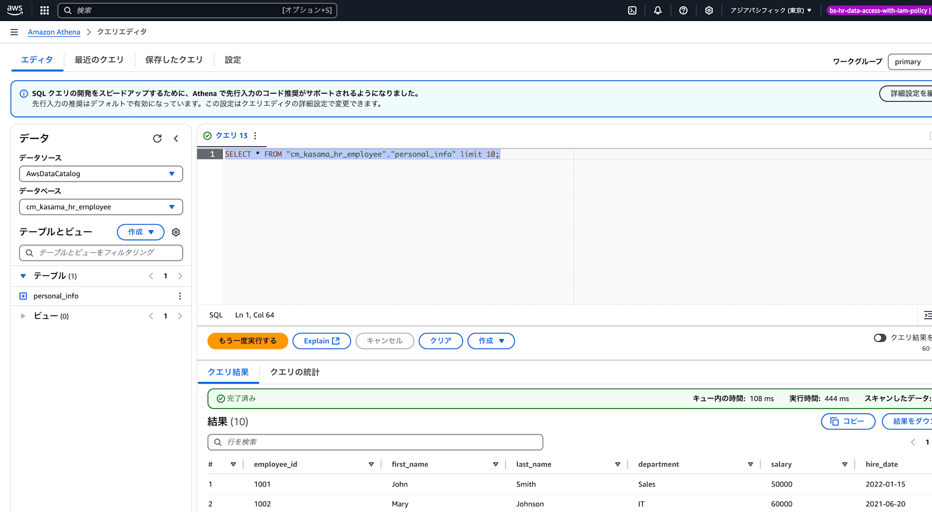Click the Explain button
The width and height of the screenshot is (932, 512).
[x=322, y=341]
